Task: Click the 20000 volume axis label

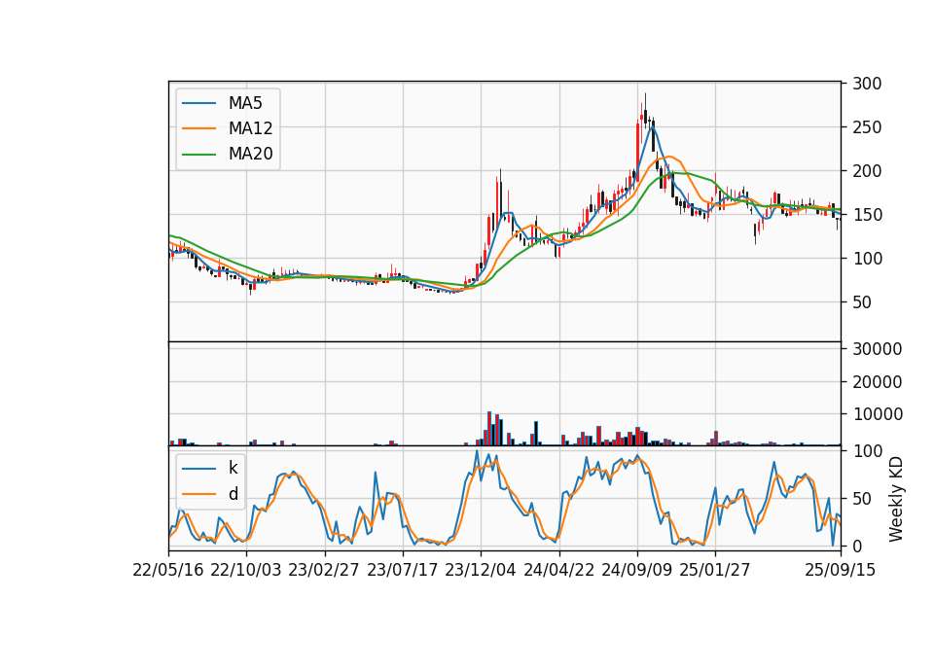Action: [877, 381]
